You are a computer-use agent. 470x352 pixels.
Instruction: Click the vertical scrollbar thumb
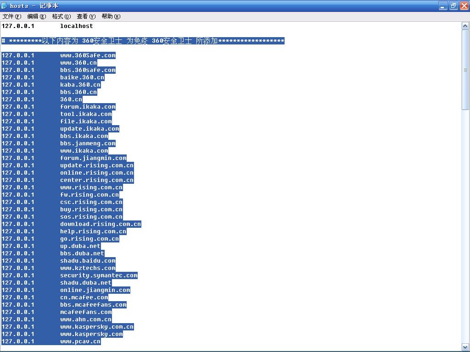465,70
